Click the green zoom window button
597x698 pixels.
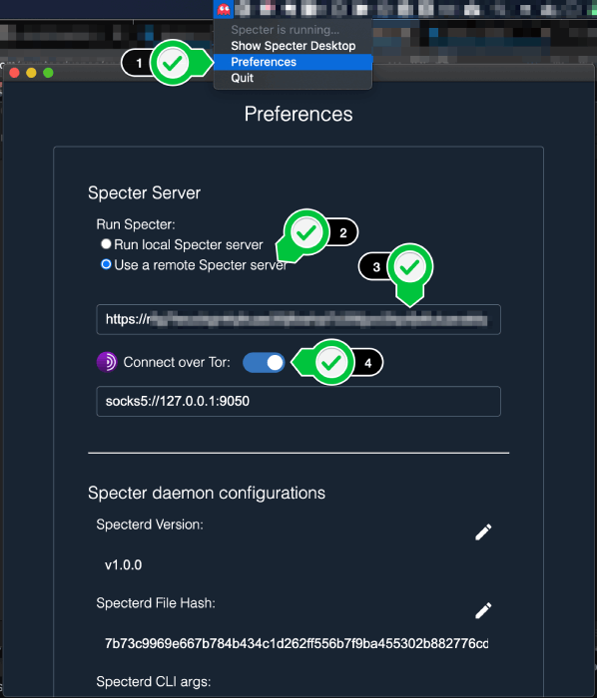48,73
